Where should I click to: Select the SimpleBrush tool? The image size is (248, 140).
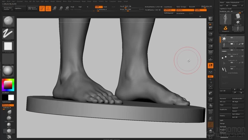tap(225, 29)
